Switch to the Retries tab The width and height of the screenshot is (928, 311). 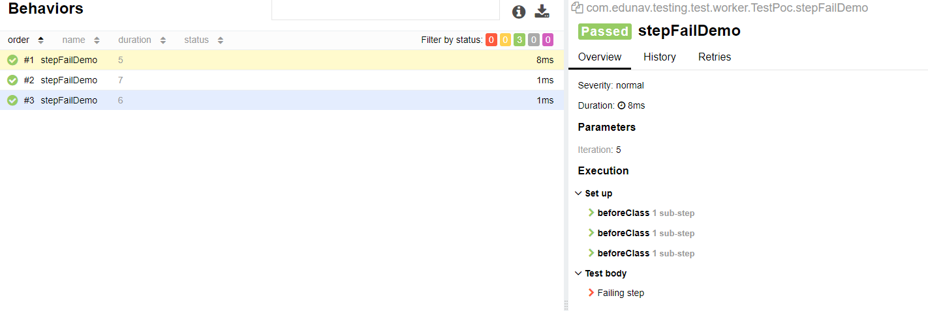[x=715, y=57]
